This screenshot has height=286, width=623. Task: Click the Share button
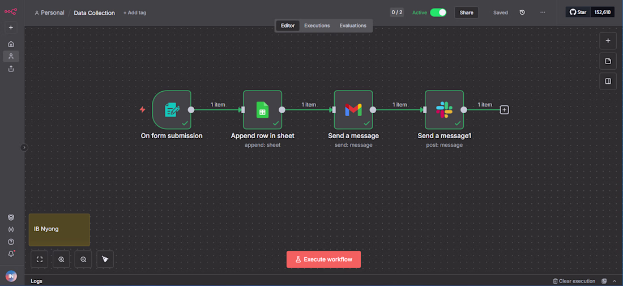(467, 12)
